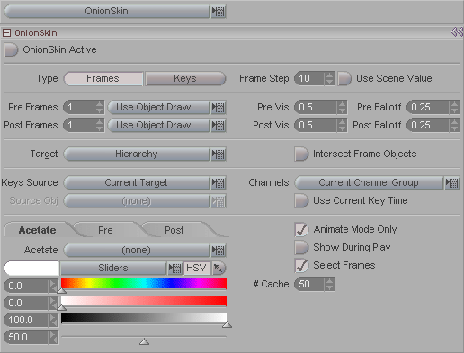Click the Post Frames stepper arrows

coord(99,125)
